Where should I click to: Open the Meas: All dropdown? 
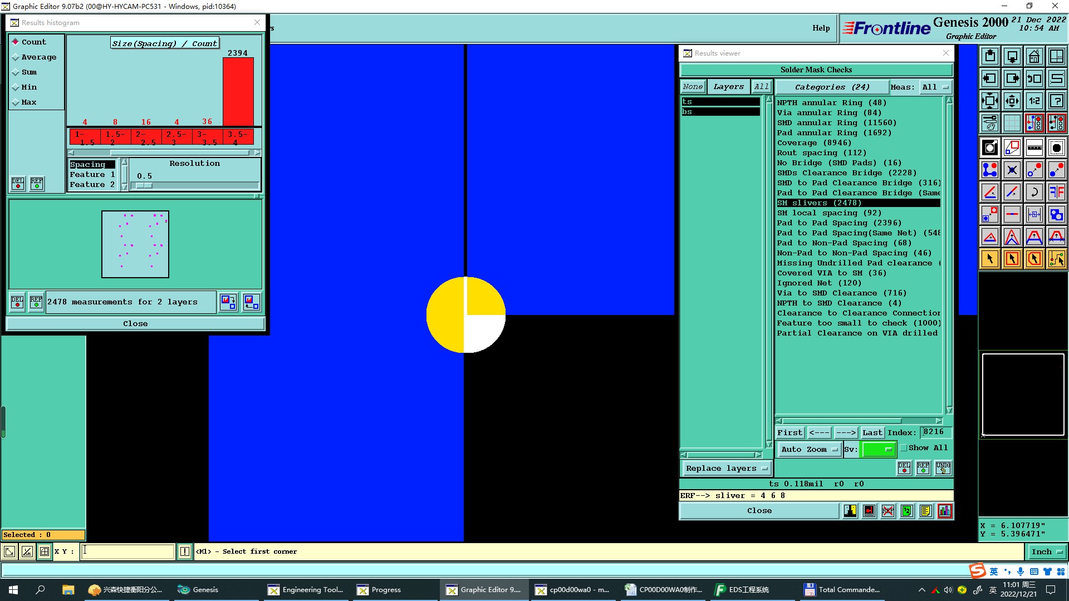tap(935, 87)
